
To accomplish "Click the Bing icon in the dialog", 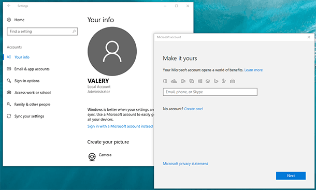I will tap(216, 81).
